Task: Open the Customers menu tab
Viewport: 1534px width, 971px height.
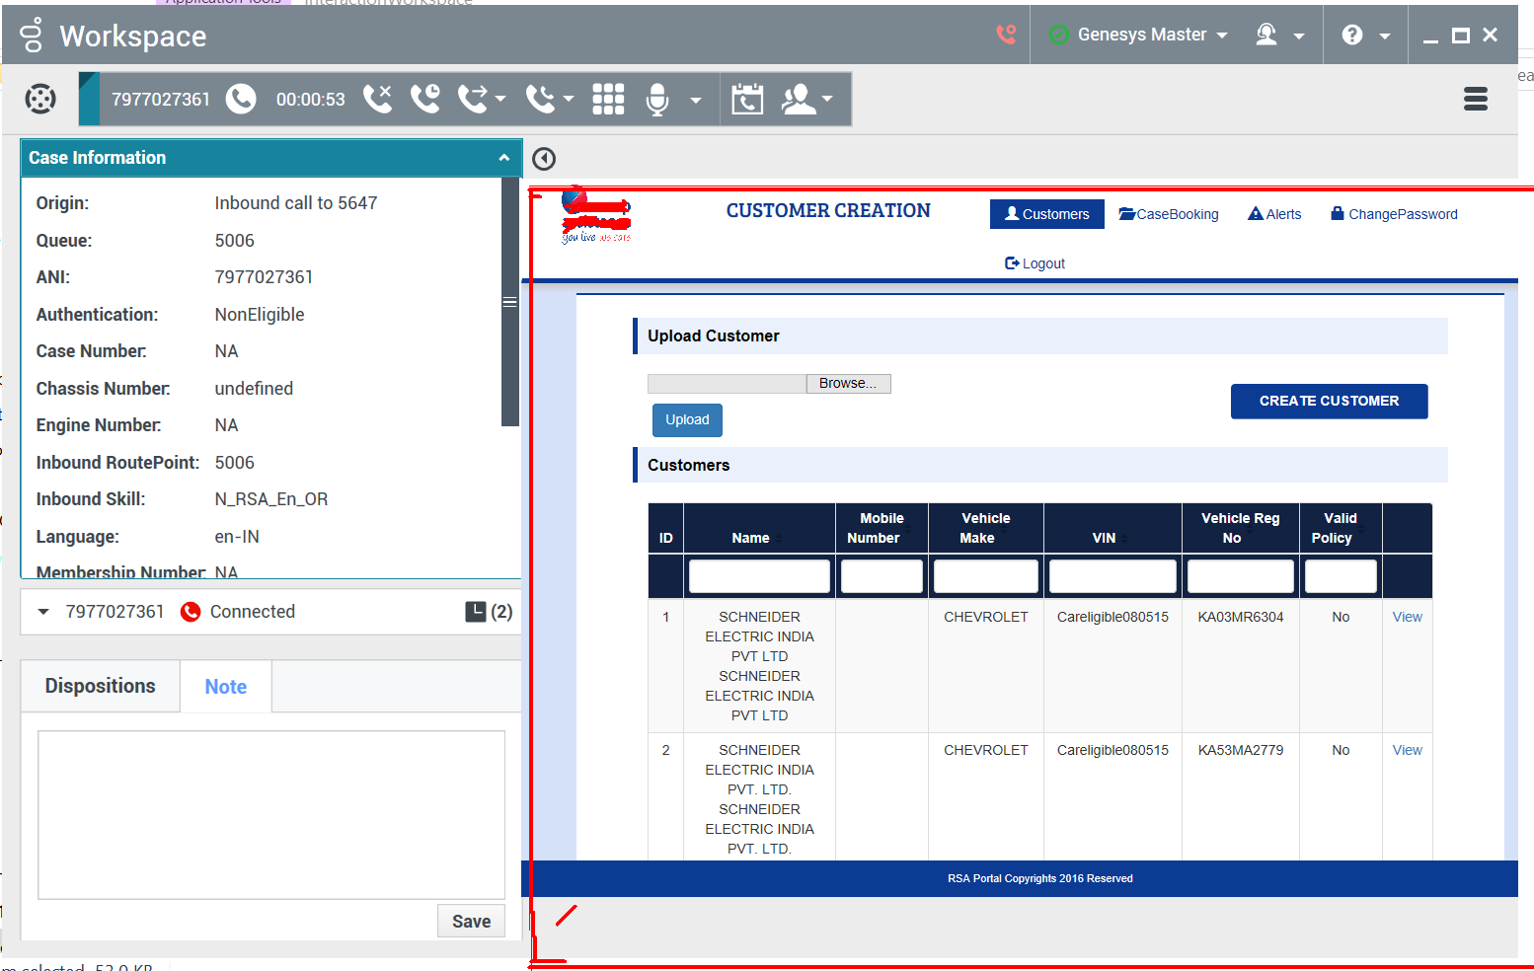Action: pos(1047,214)
